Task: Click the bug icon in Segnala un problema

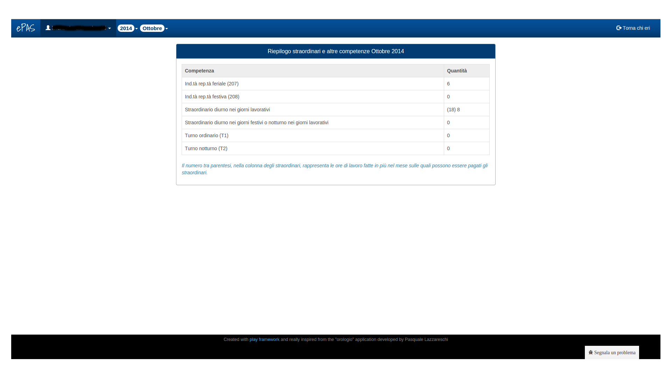Action: (x=590, y=352)
